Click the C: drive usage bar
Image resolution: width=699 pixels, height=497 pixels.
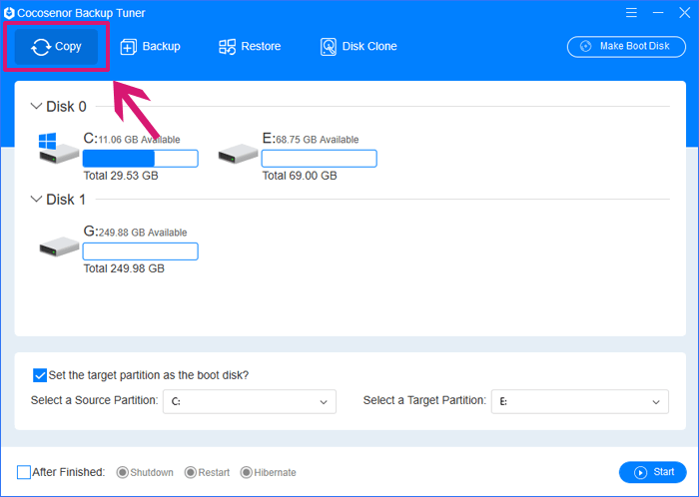[x=141, y=159]
